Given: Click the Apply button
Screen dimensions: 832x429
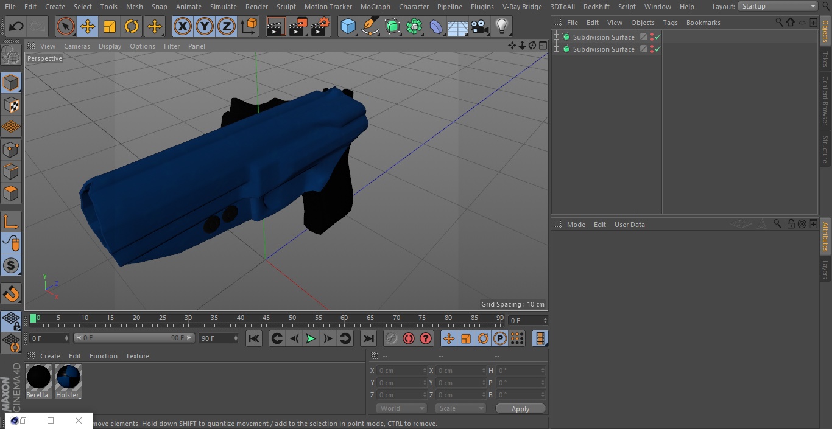Looking at the screenshot, I should point(520,409).
